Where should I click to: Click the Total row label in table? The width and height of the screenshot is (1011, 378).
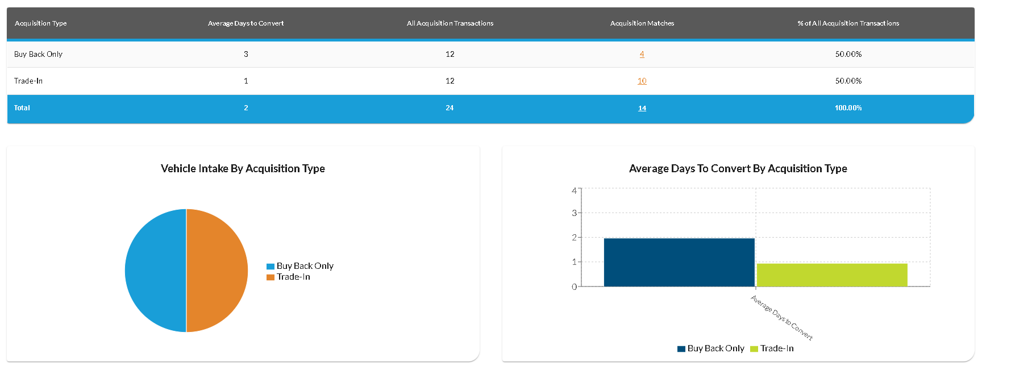point(22,108)
